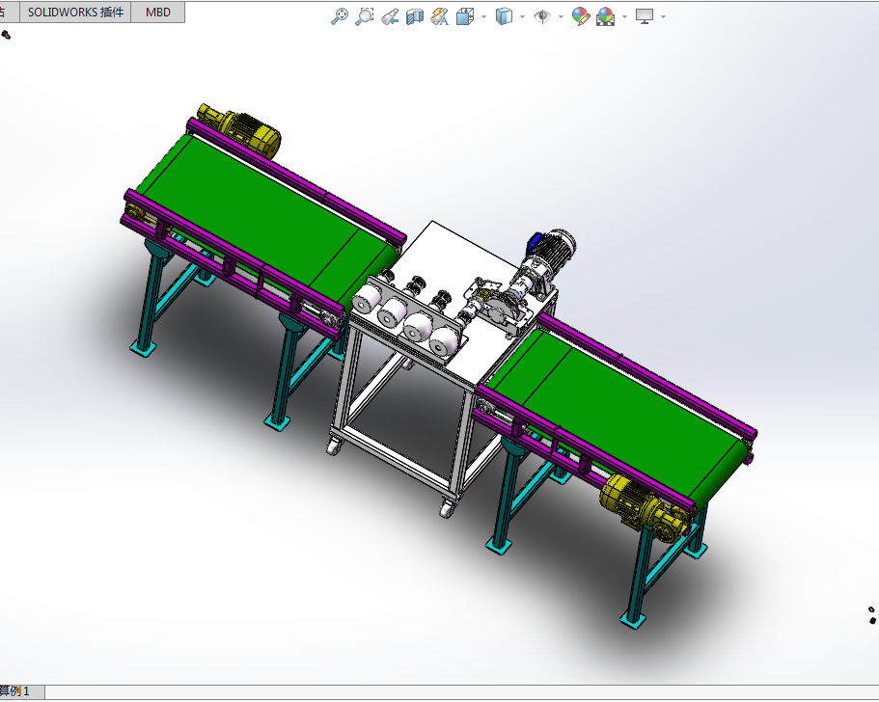Click the Zoom to Fit icon
Viewport: 879px width, 702px height.
[x=339, y=16]
